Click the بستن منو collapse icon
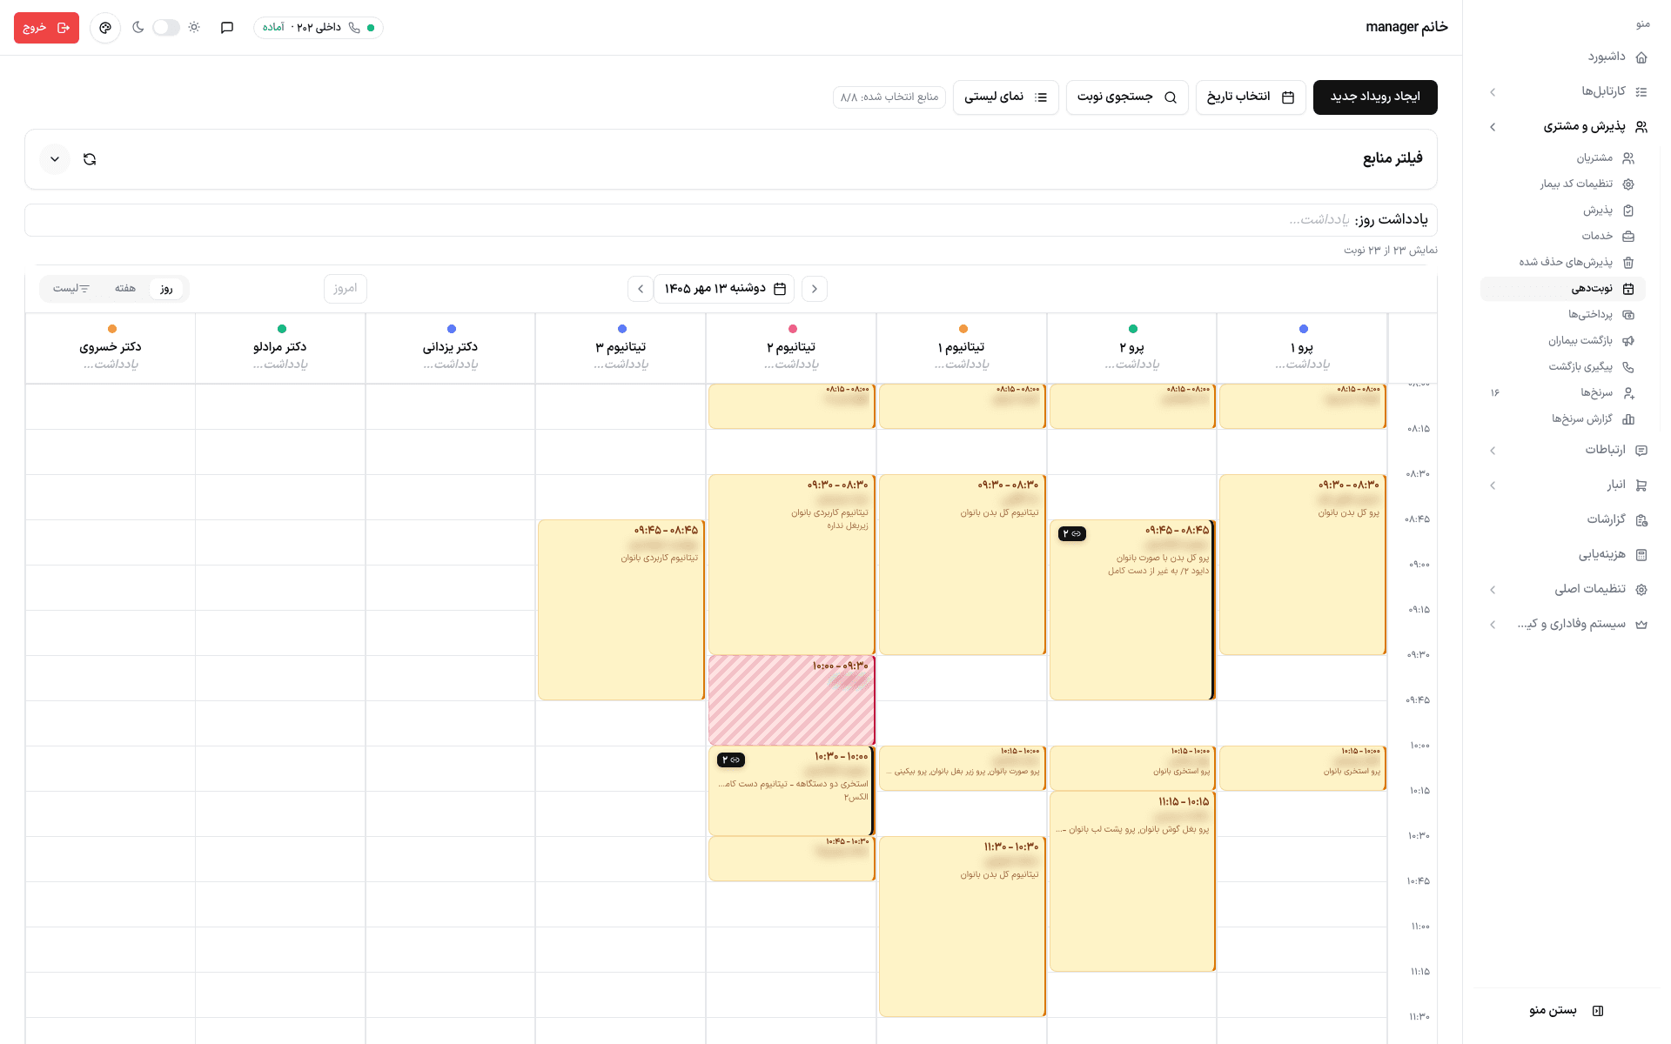1671x1044 pixels. (1598, 1010)
